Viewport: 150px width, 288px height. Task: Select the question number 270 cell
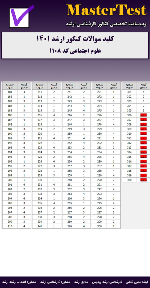pos(69,226)
